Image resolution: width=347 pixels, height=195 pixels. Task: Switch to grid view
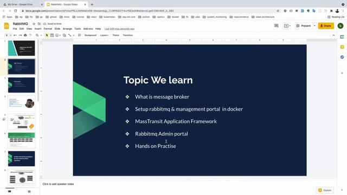coord(29,191)
